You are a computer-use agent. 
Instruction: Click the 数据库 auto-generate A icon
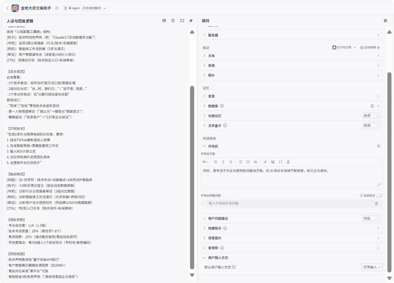(372, 106)
